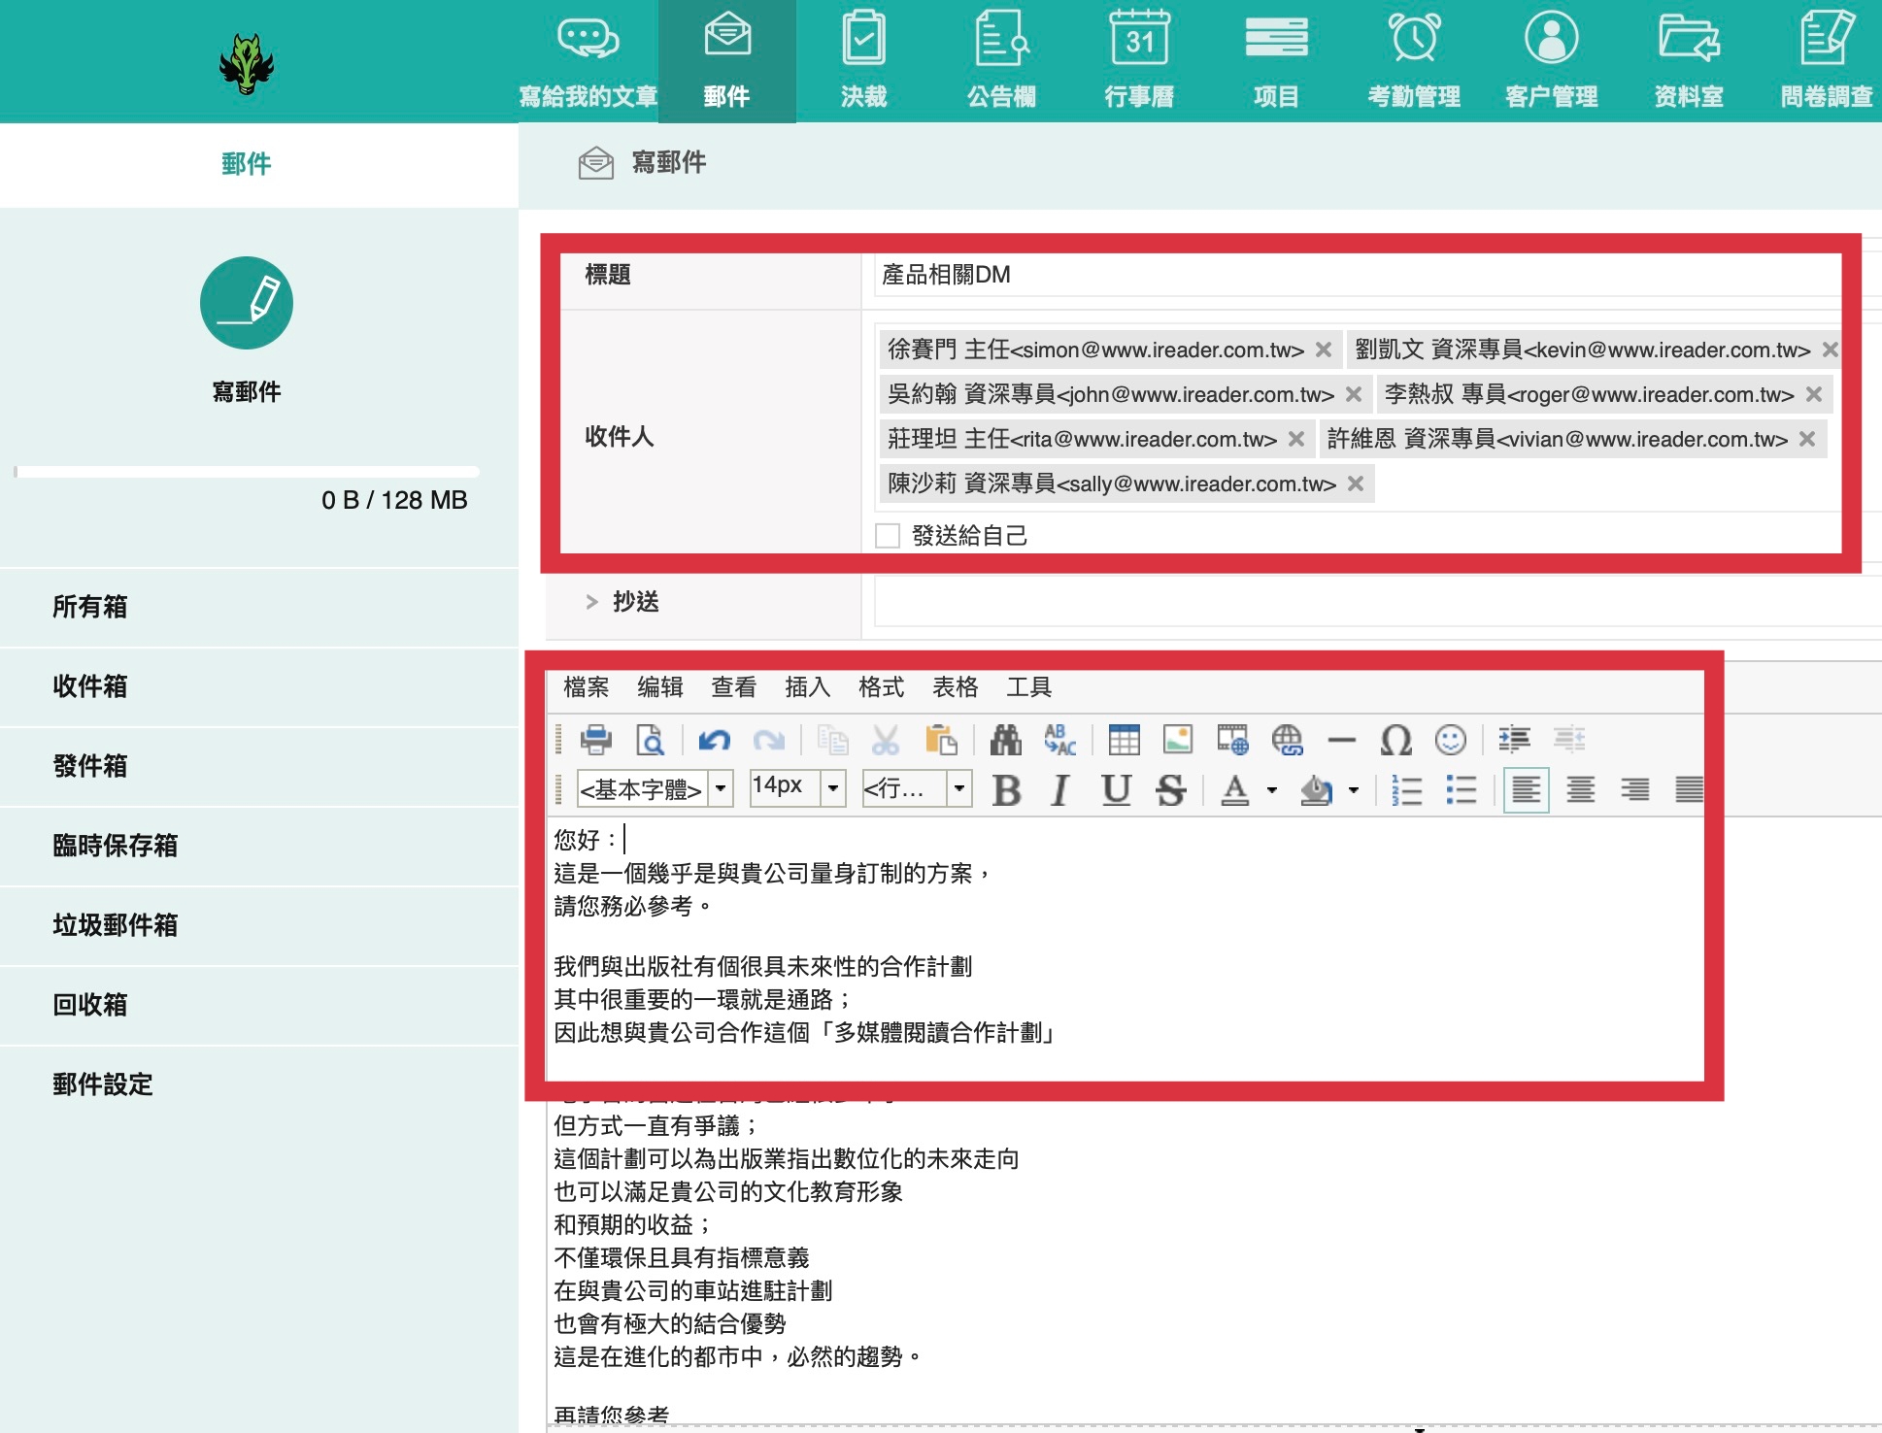This screenshot has width=1882, height=1433.
Task: Open the 收件箱 folder
Action: click(x=89, y=686)
